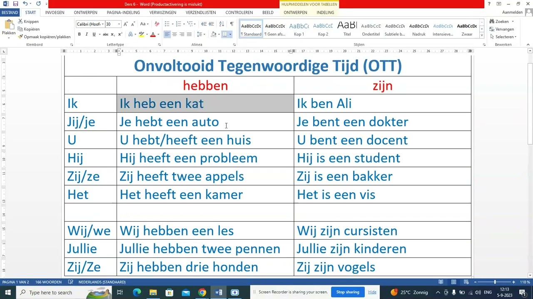Apply red font color (A icon)
Viewport: 533px width, 299px height.
click(x=153, y=34)
